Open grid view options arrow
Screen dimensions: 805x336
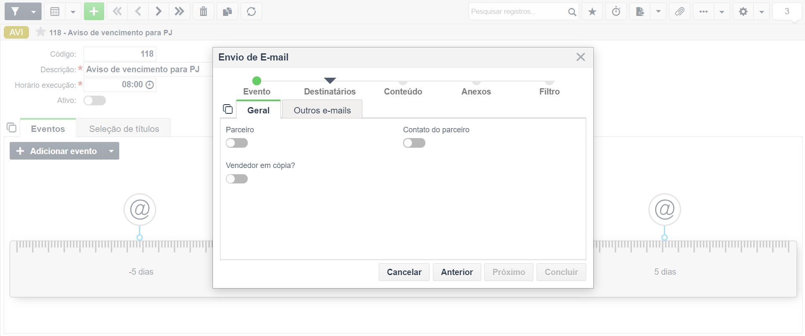[73, 11]
